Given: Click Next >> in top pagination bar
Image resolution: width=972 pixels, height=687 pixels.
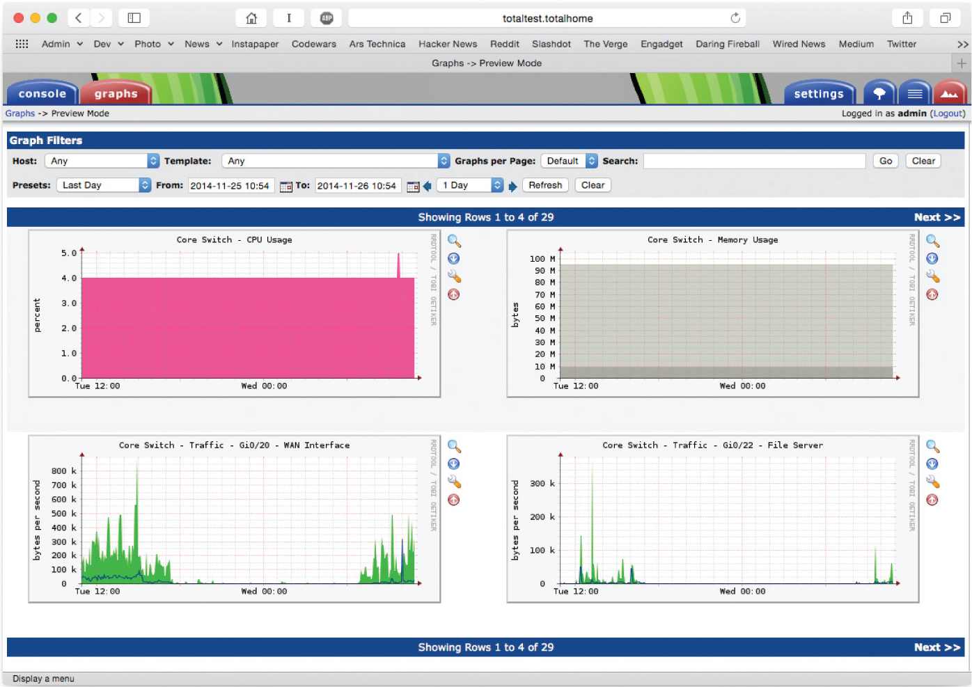Looking at the screenshot, I should 937,217.
